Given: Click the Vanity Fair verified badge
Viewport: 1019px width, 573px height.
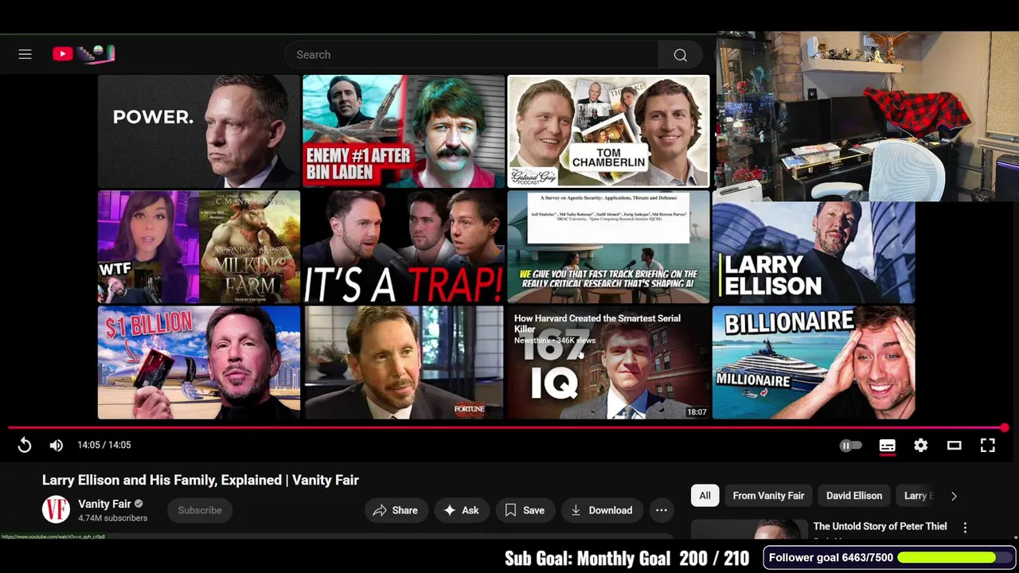Looking at the screenshot, I should (139, 504).
